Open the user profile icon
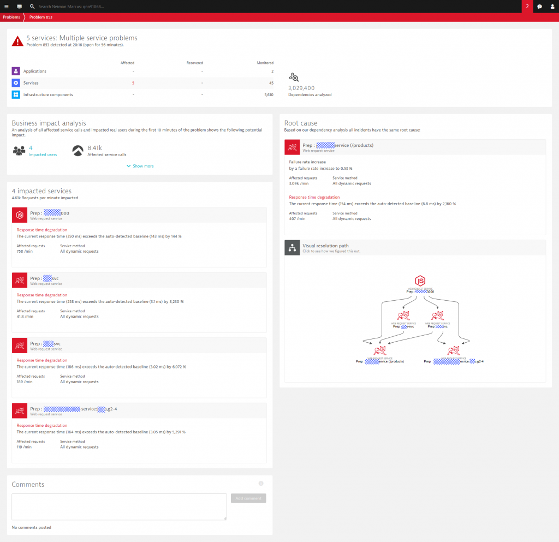The height and width of the screenshot is (542, 559). pos(552,6)
